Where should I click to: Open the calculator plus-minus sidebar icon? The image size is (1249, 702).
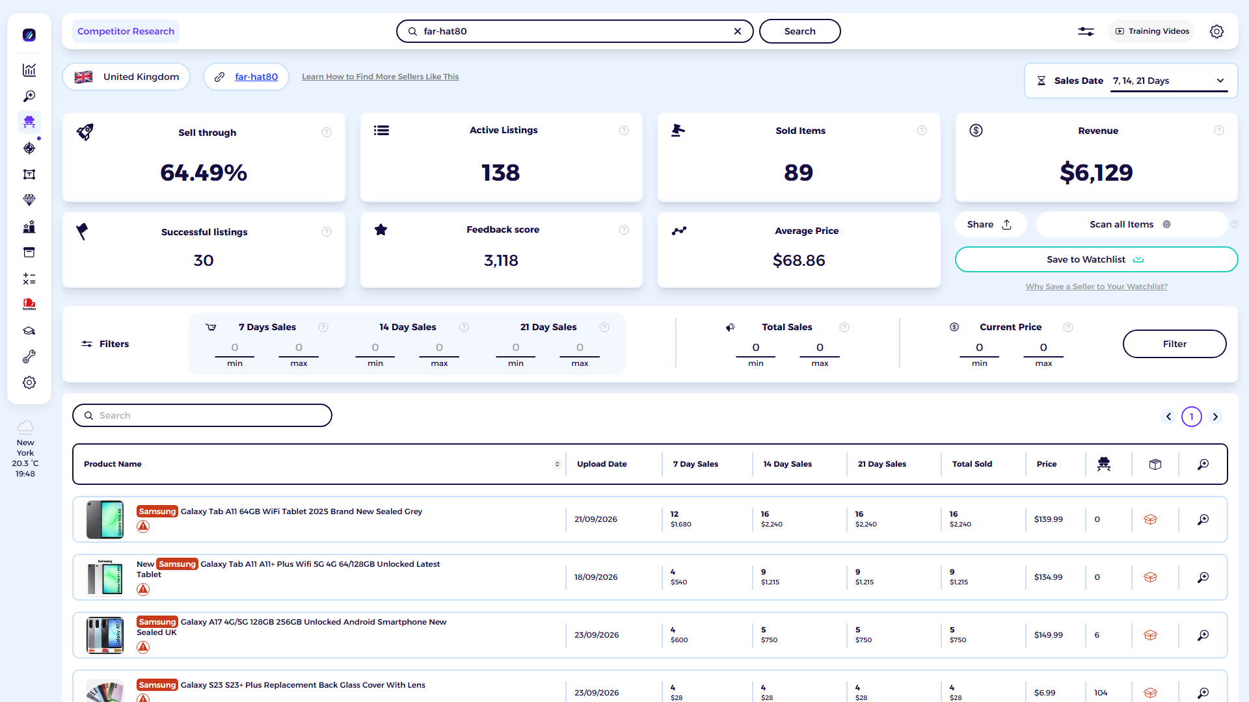point(29,279)
